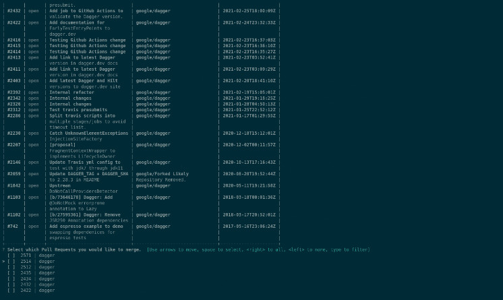Select the checkbox next to 2514 dagger
Screen dimensions: 503x300
click(11, 261)
